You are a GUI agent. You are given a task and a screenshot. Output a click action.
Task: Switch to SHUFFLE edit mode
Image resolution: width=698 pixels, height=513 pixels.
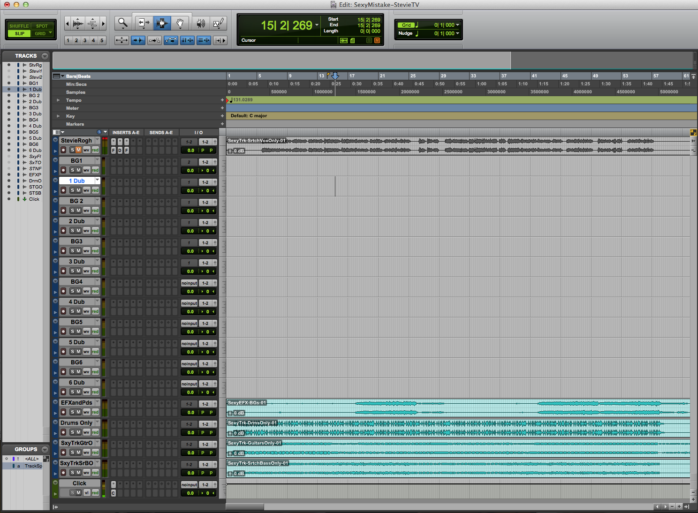[18, 26]
